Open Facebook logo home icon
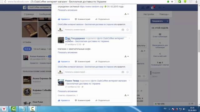 pos(25,7)
